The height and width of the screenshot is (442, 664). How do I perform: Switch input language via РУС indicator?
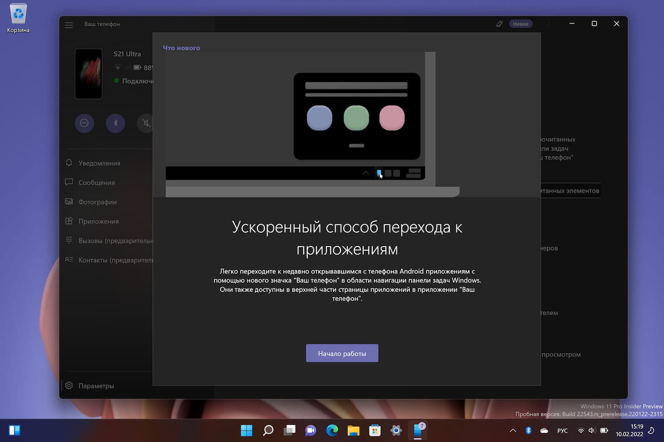tap(562, 431)
